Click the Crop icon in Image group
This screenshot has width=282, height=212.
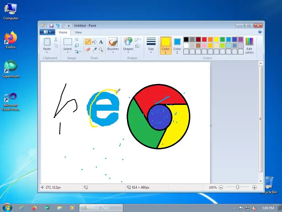click(77, 39)
